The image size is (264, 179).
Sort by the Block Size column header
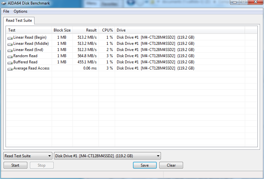(62, 30)
